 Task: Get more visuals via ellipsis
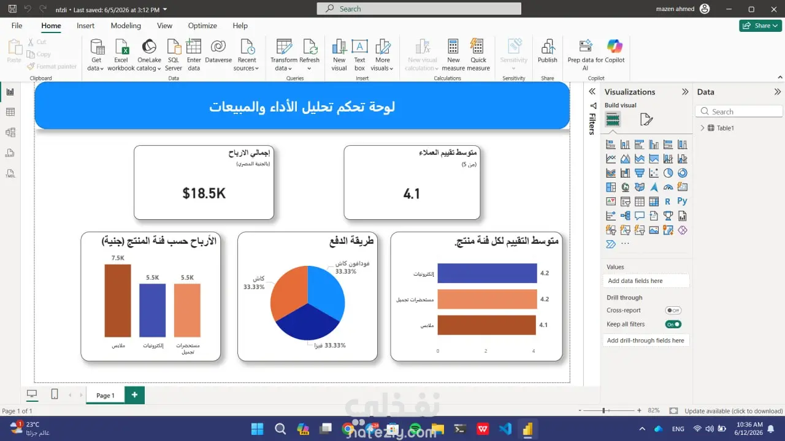625,244
